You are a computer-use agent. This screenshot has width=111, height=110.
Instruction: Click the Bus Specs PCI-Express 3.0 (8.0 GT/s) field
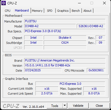(65, 31)
